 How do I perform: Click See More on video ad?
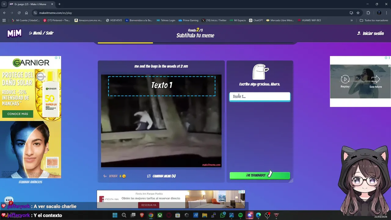point(376,82)
